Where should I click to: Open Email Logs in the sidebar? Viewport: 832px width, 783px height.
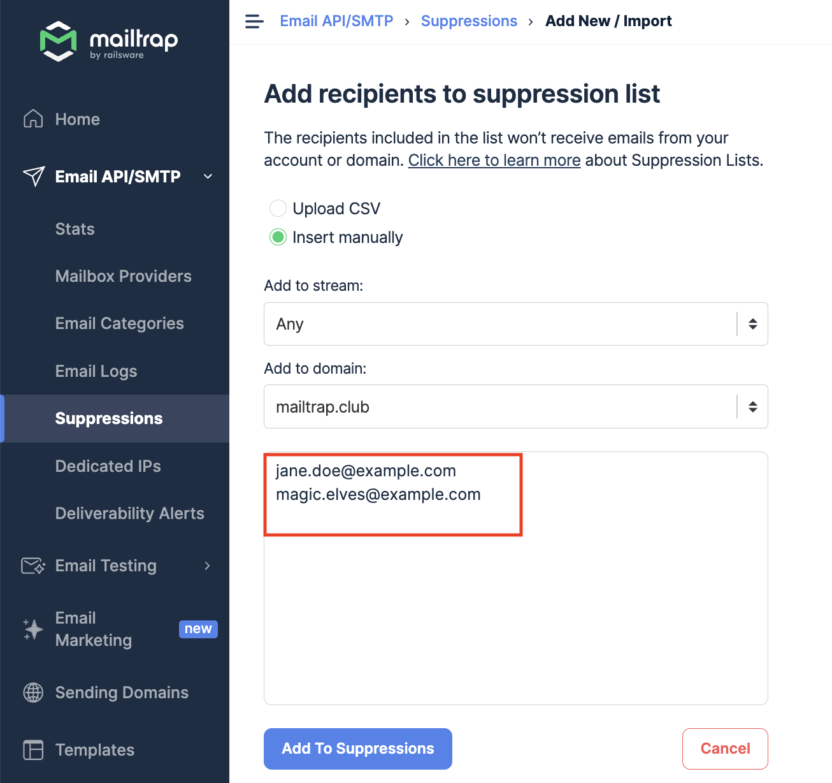(x=96, y=371)
